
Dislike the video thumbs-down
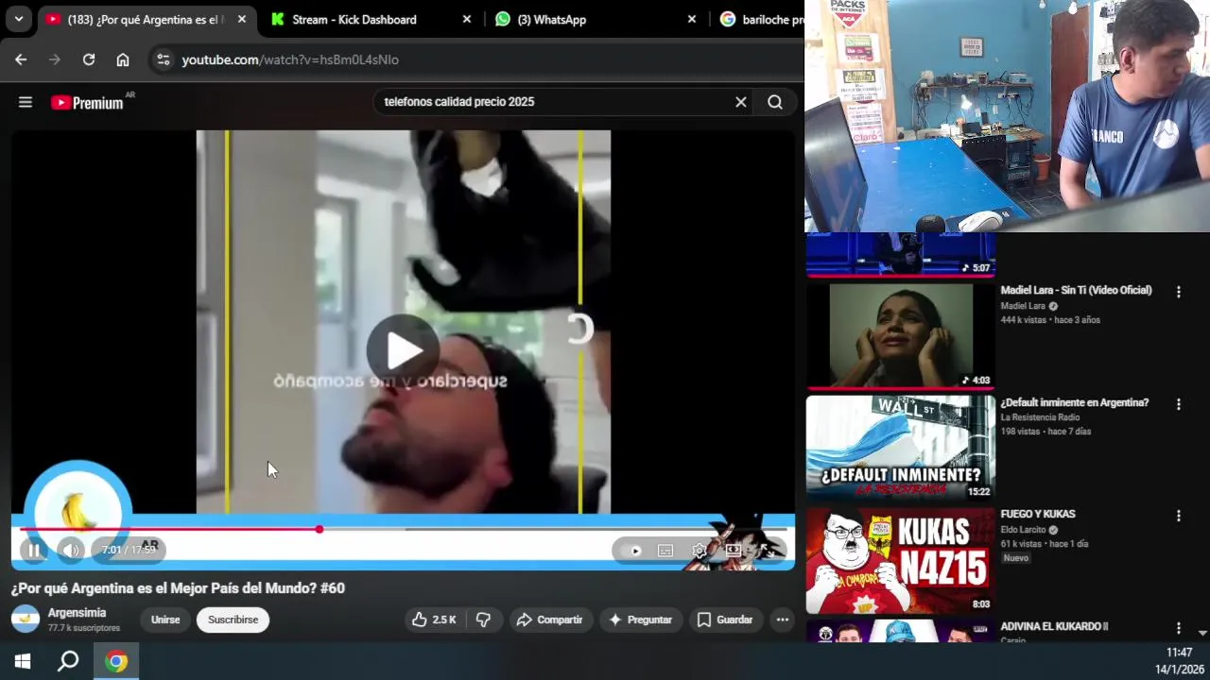pyautogui.click(x=483, y=620)
